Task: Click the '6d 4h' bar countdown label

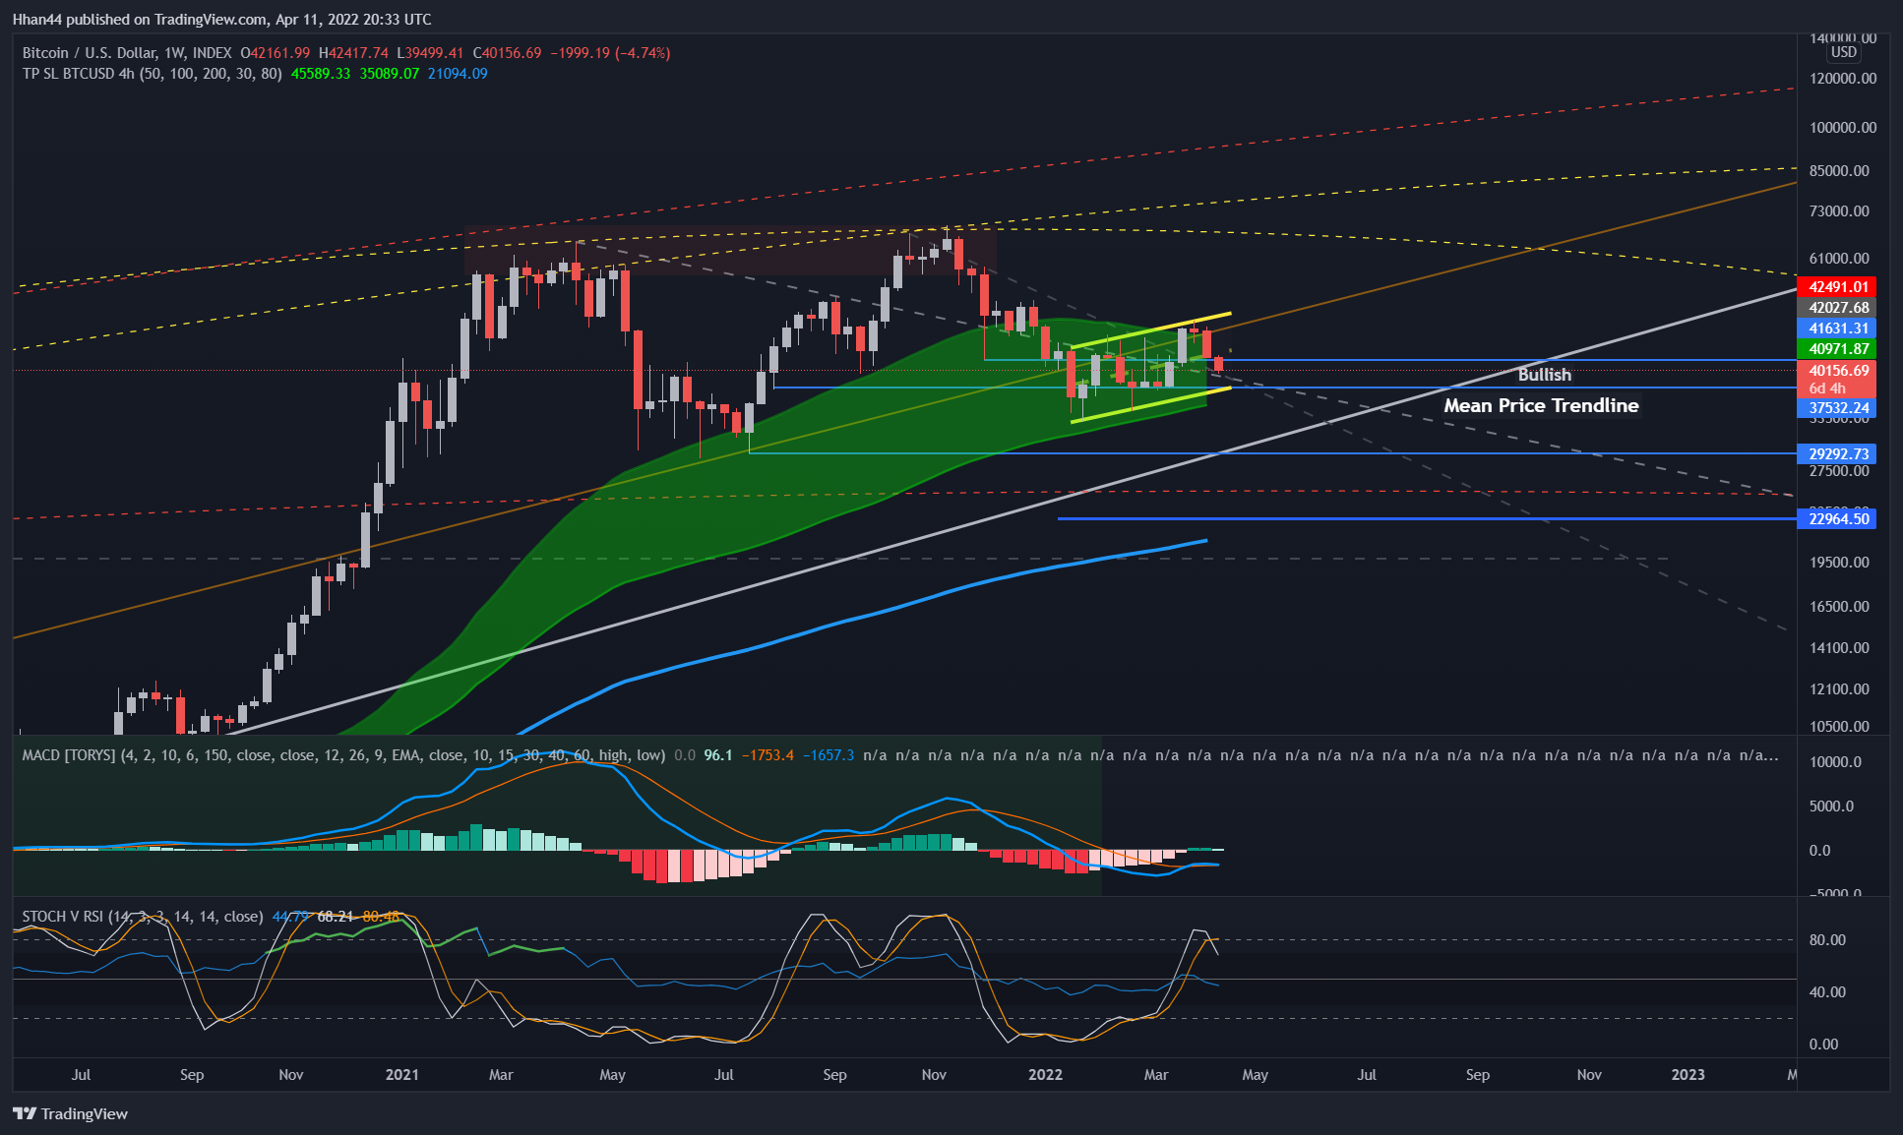Action: click(x=1827, y=388)
